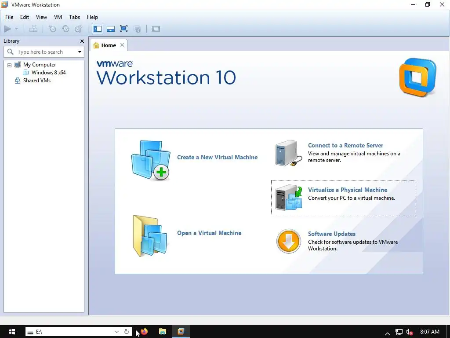Click Virtualize a Physical Machine link
Viewport: 450px width, 338px height.
point(348,190)
